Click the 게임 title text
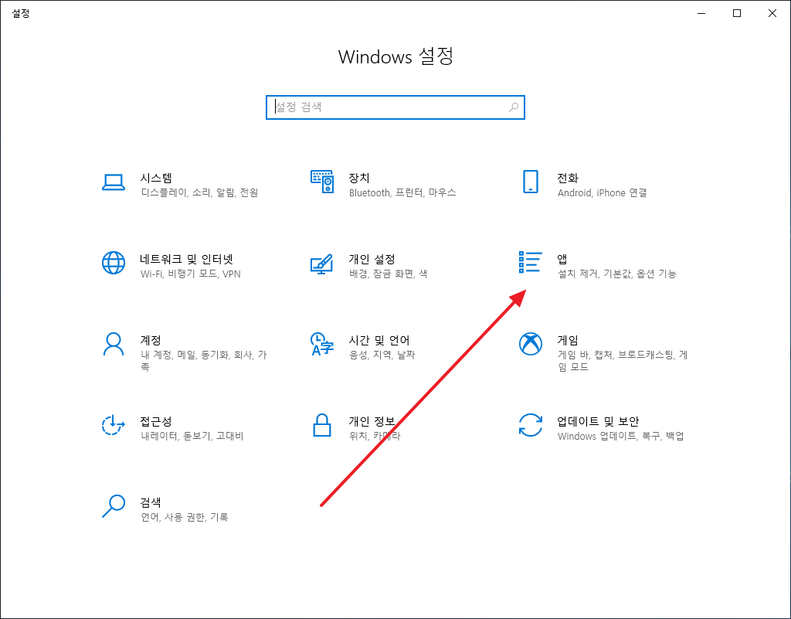 coord(568,340)
